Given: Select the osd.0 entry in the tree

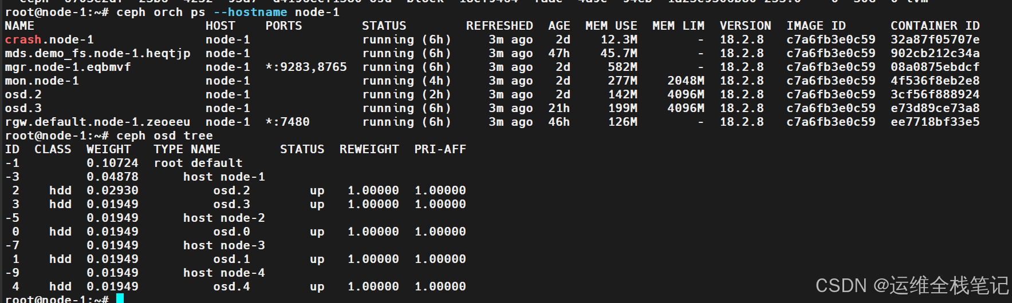Looking at the screenshot, I should pyautogui.click(x=231, y=232).
